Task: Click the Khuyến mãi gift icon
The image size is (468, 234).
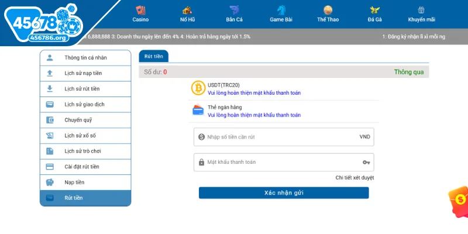Action: coord(421,10)
